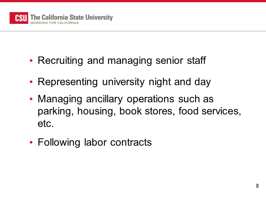Select the line Representing university night and day
Image resolution: width=266 pixels, height=199 pixels.
coord(124,82)
